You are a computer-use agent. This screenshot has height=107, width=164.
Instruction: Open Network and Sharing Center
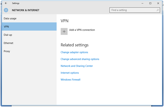click(x=77, y=66)
